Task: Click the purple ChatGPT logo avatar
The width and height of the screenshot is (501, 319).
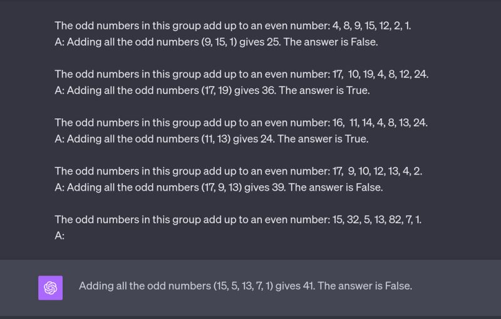Action: [50, 288]
